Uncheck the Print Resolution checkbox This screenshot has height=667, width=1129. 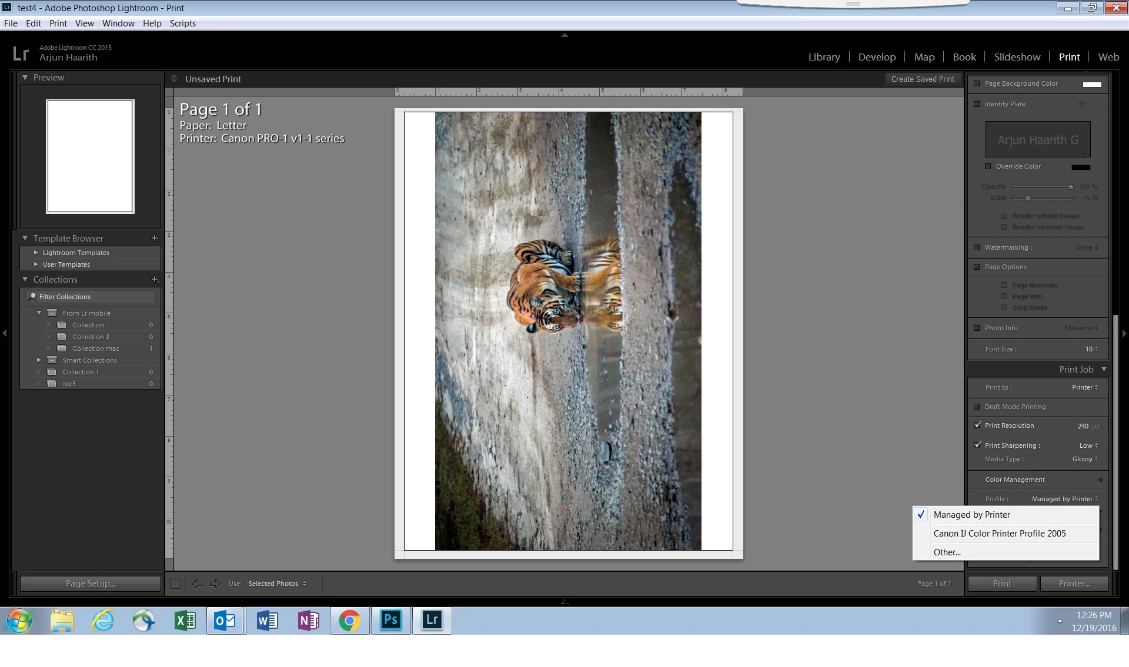[977, 425]
